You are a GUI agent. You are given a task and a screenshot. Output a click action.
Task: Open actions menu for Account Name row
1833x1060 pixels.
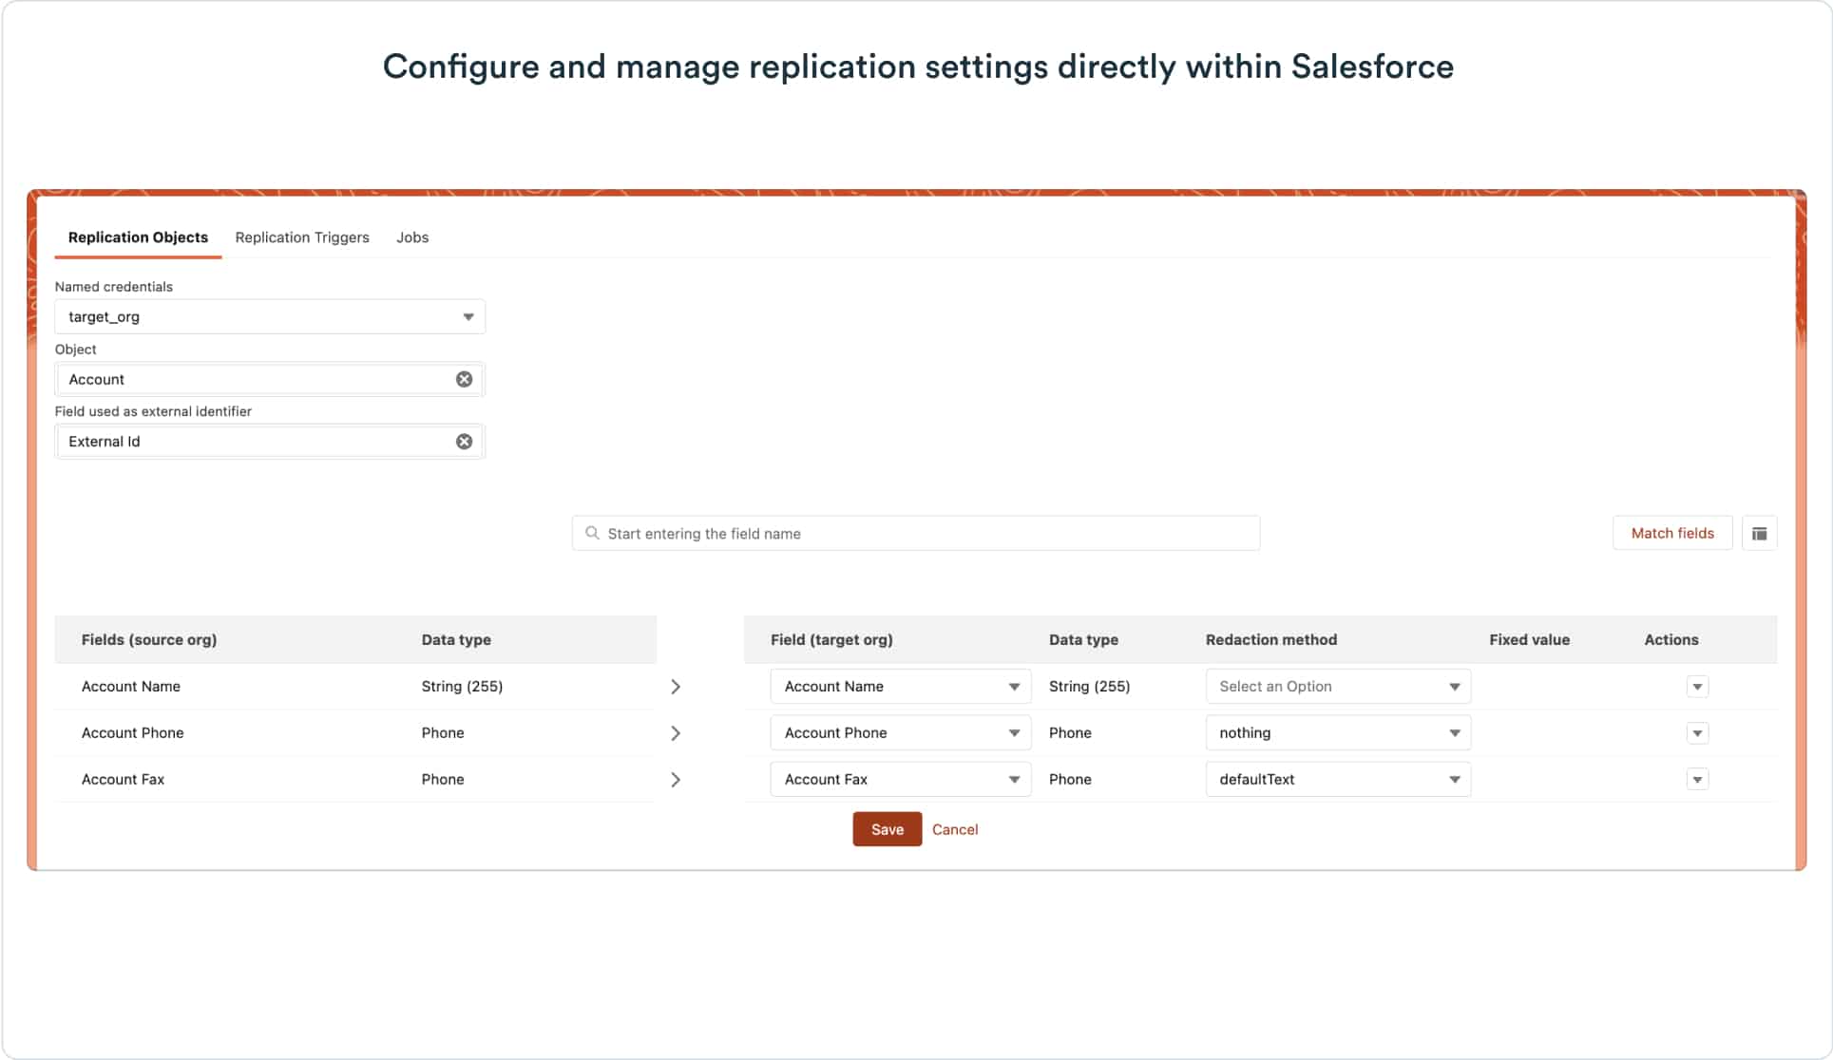coord(1697,687)
